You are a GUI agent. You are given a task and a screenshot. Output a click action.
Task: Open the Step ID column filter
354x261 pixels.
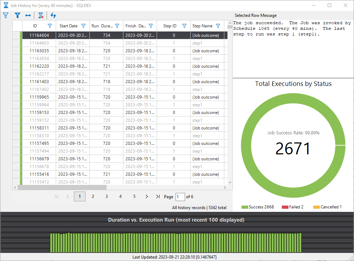[184, 26]
